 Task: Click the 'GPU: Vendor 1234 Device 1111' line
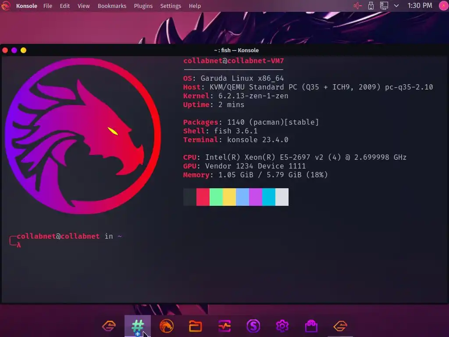pyautogui.click(x=244, y=166)
